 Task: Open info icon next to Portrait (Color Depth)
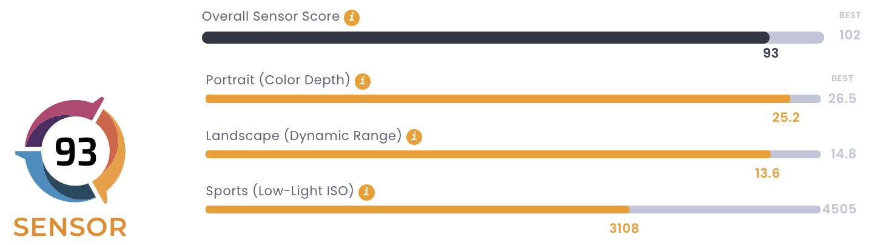(x=363, y=81)
